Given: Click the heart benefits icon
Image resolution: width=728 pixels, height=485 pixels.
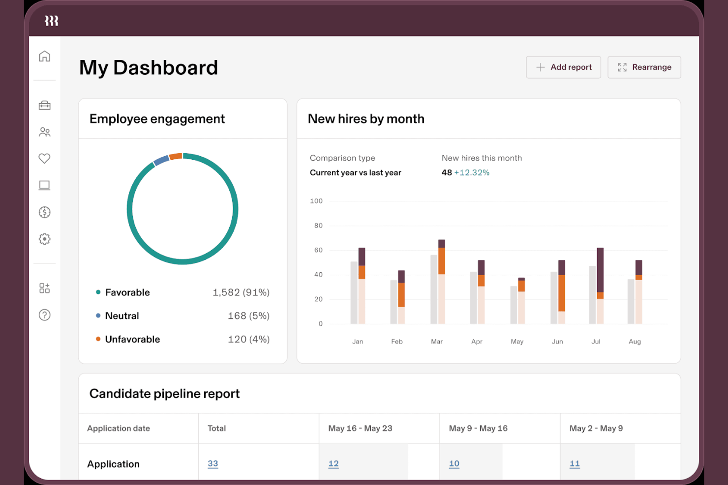Looking at the screenshot, I should point(44,158).
